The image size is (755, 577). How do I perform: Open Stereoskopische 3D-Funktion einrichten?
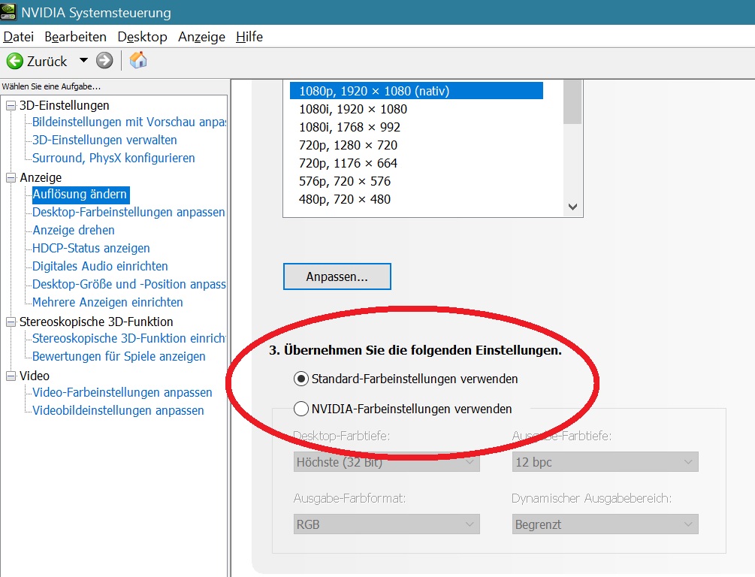(x=128, y=339)
